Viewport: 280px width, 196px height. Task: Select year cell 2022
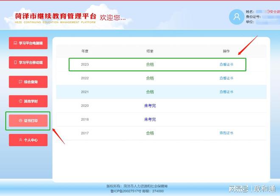85,78
